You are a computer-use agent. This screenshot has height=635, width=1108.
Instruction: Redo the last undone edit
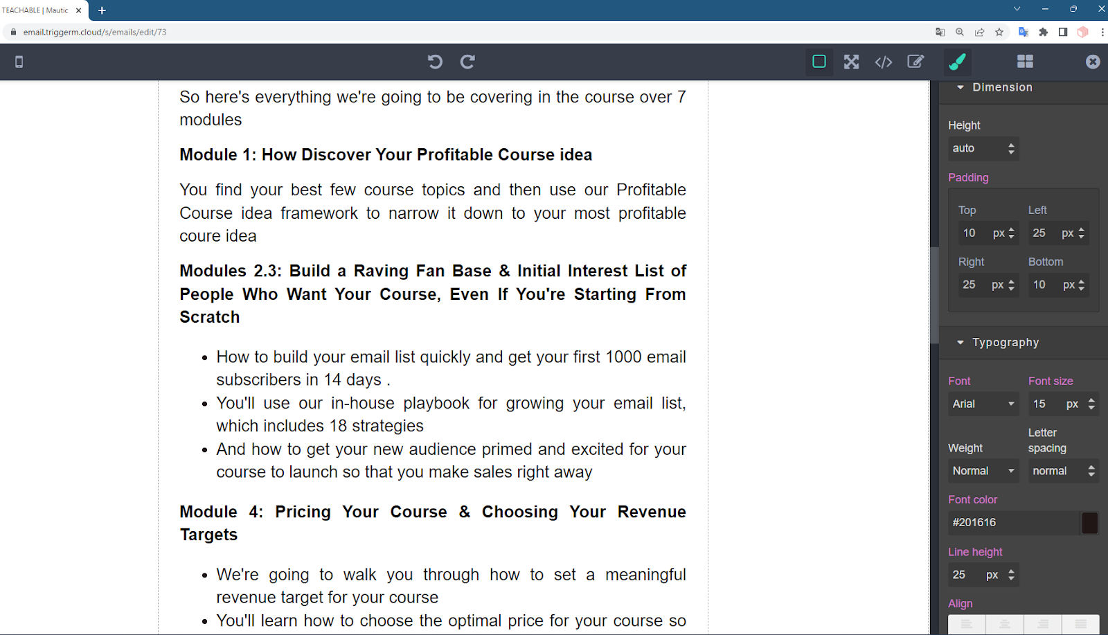[x=468, y=62]
